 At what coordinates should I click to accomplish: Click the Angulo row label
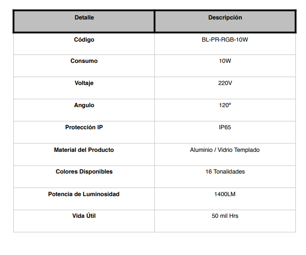point(84,105)
